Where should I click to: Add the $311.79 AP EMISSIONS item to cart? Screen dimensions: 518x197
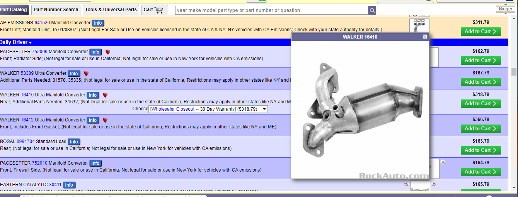point(481,32)
